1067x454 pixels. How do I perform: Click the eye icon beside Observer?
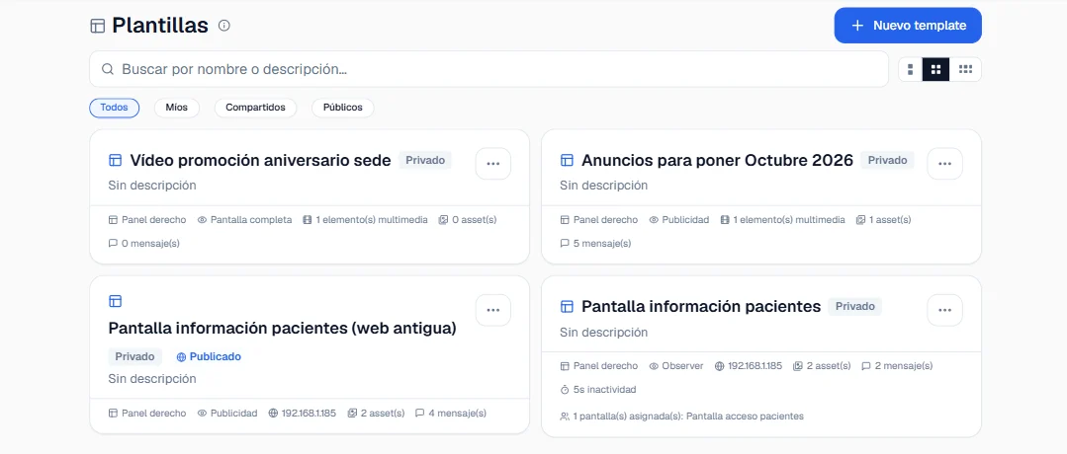tap(654, 365)
